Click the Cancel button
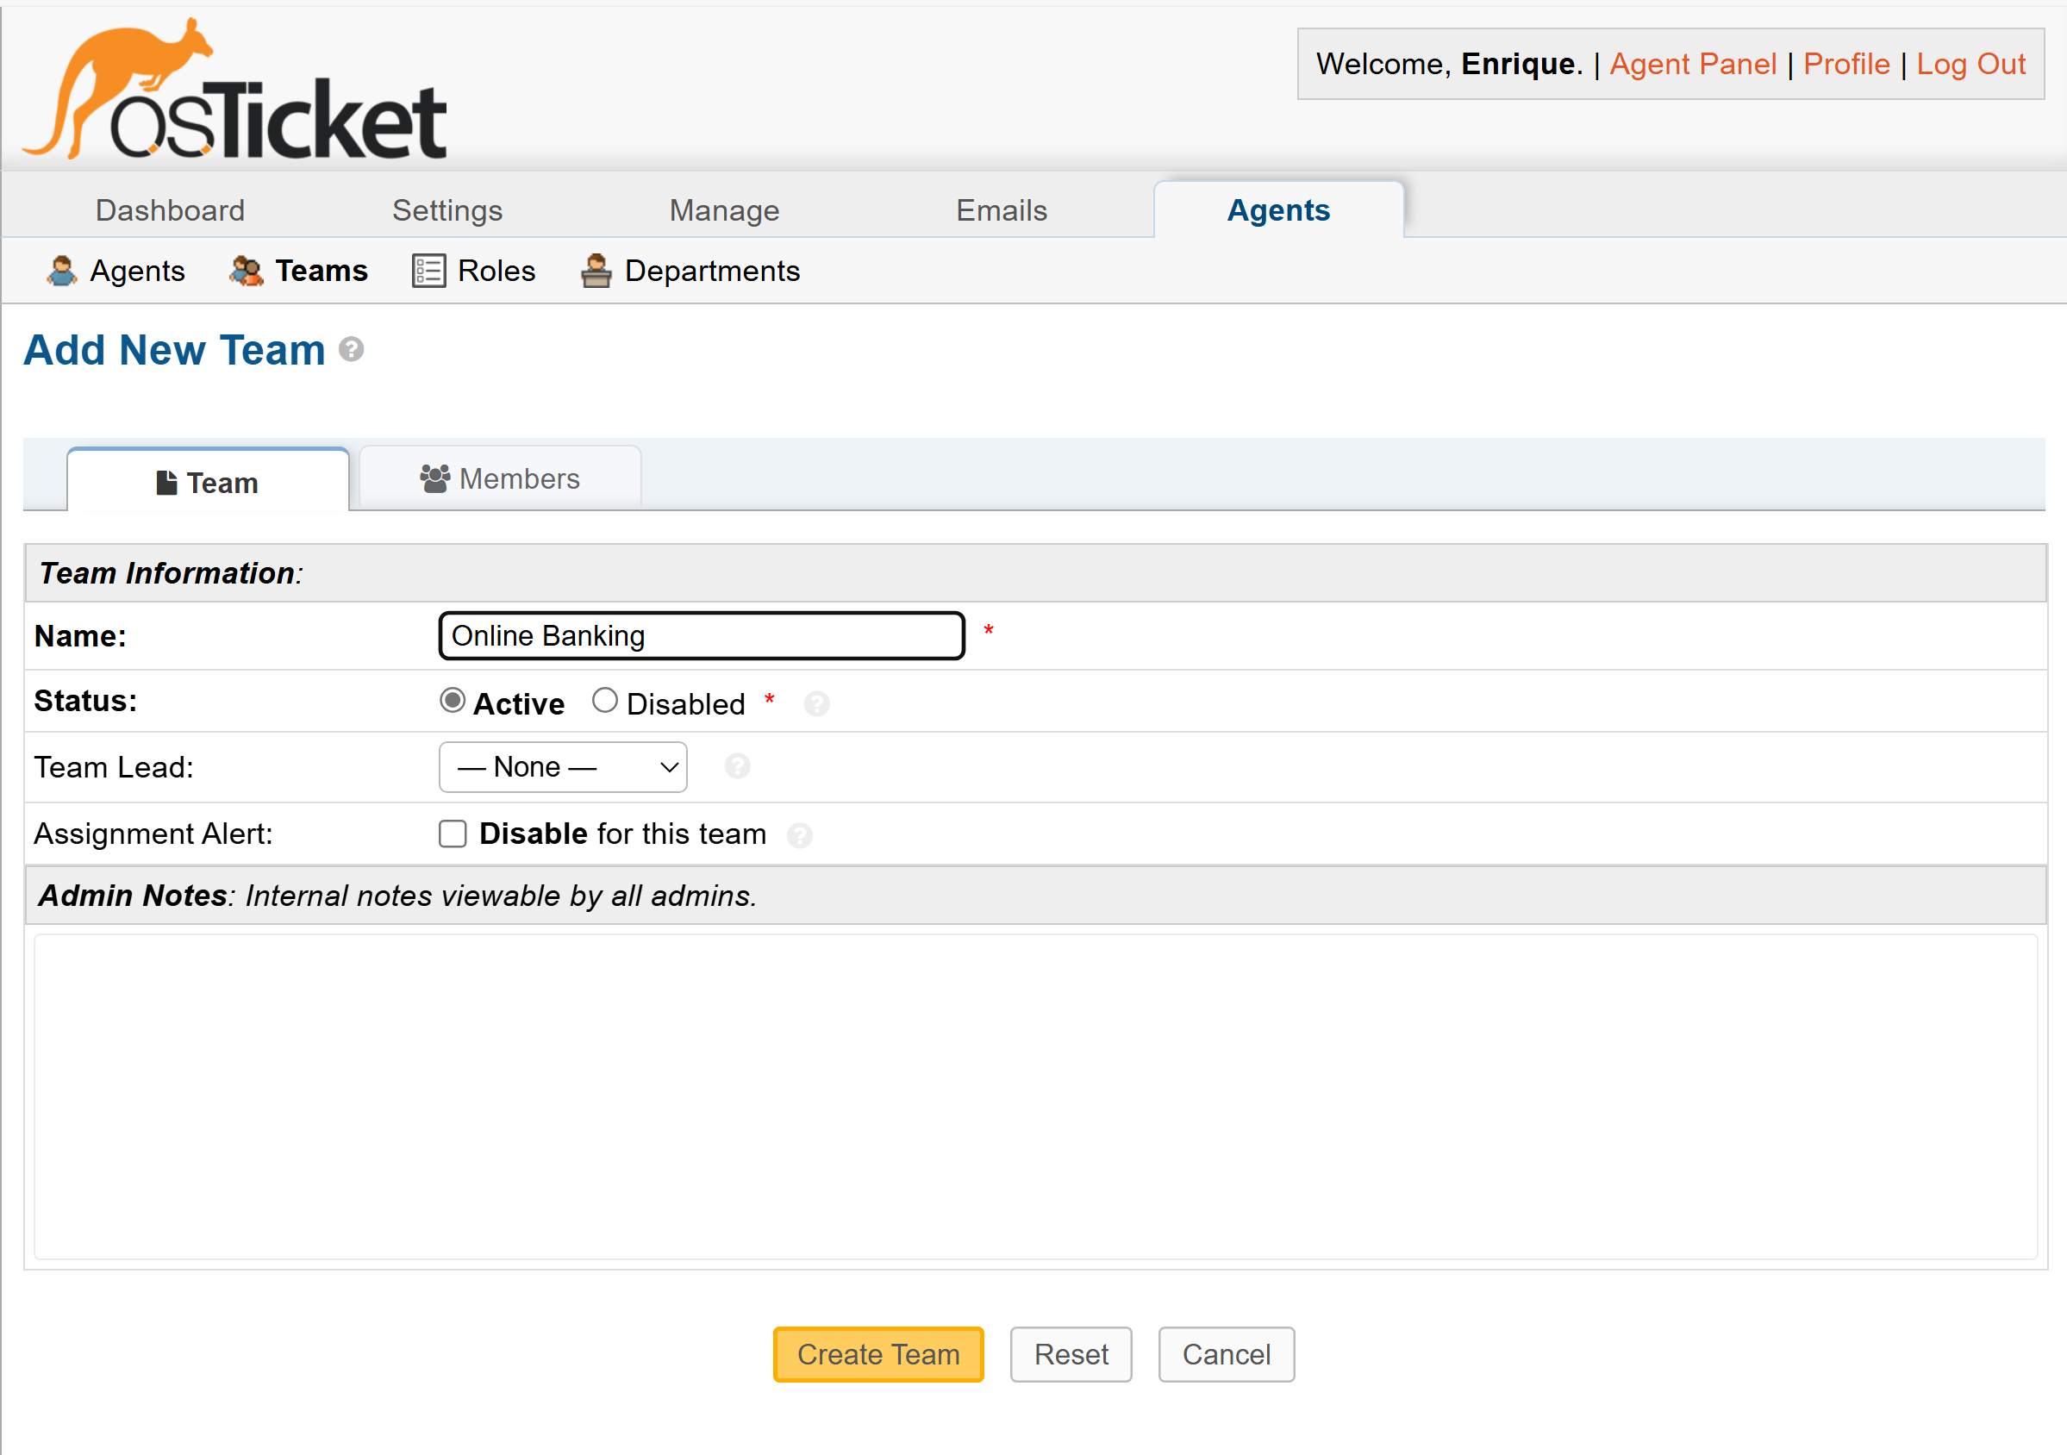2067x1455 pixels. pos(1227,1354)
